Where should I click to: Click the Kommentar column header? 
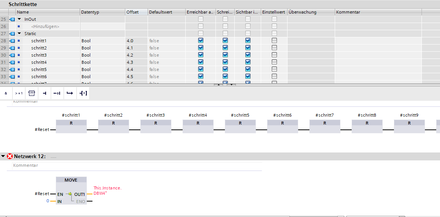(x=348, y=12)
